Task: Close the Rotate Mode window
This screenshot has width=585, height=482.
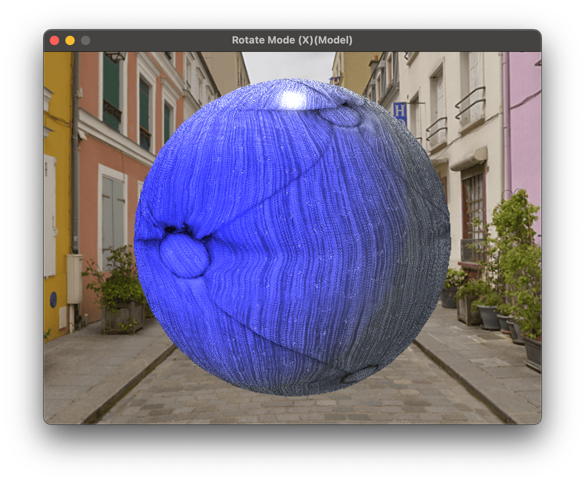Action: pyautogui.click(x=54, y=40)
